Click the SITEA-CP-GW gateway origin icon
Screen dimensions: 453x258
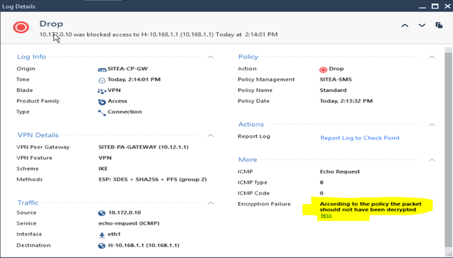coord(102,69)
